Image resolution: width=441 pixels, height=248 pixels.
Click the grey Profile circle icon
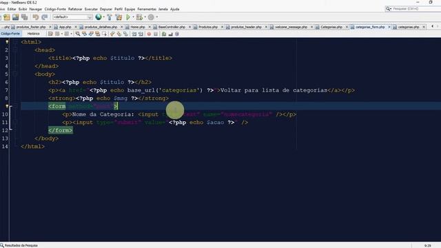point(151,17)
